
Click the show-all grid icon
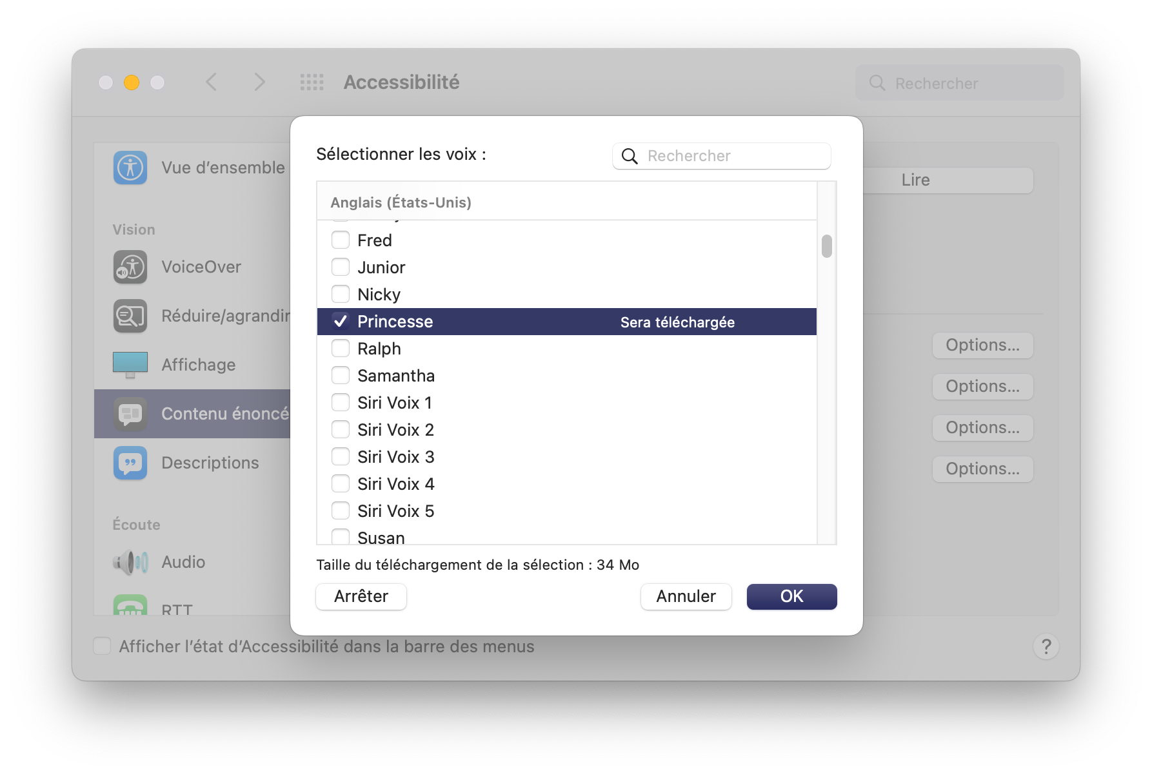click(312, 82)
